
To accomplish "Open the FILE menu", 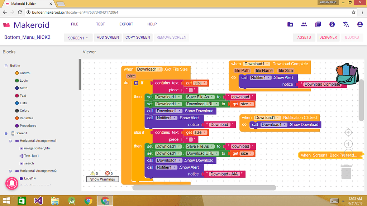I will click(x=75, y=24).
